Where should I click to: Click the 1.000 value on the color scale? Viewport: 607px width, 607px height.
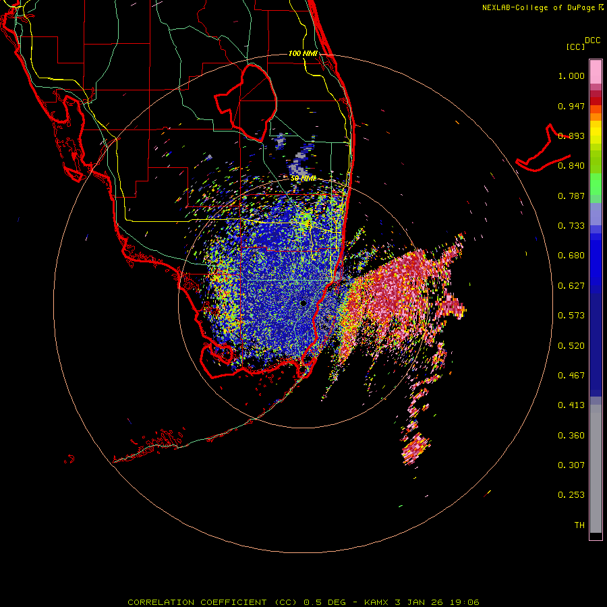[x=571, y=76]
